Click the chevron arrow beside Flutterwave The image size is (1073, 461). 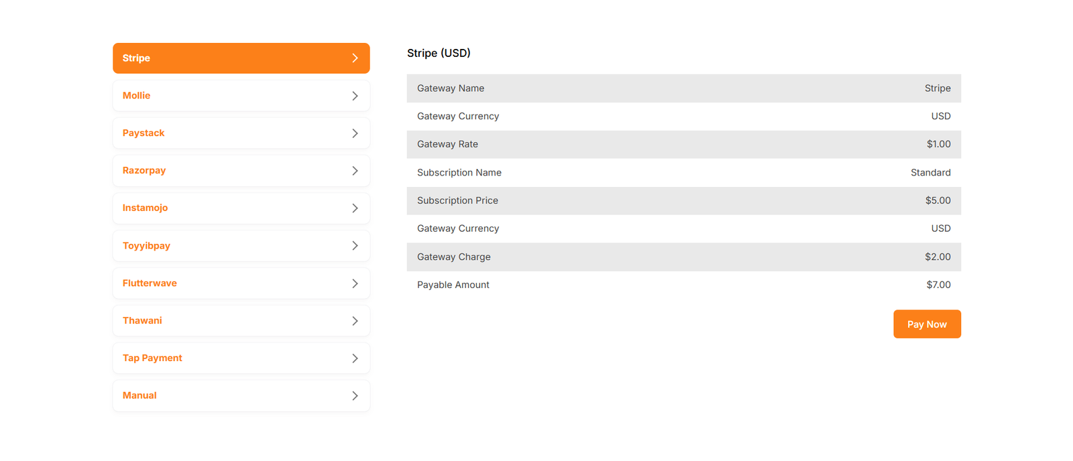click(x=355, y=283)
